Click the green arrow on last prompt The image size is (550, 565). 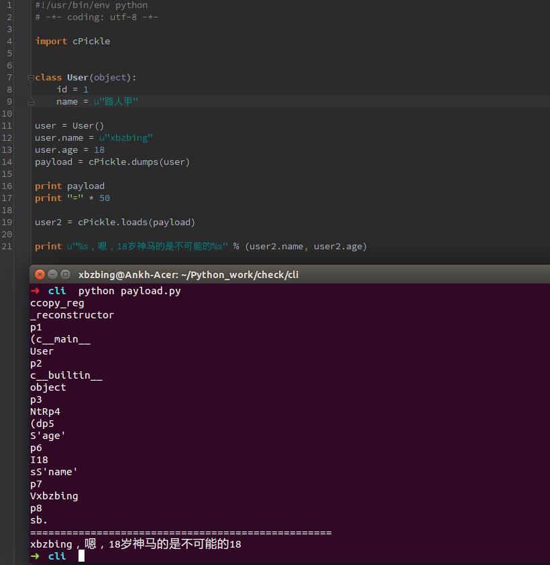[35, 556]
